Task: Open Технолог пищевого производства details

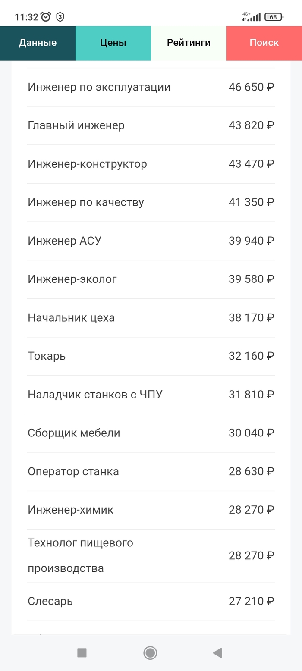Action: [151, 555]
